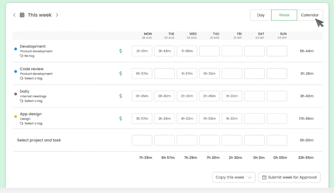This screenshot has height=193, width=334.
Task: Click App design total 17h 06m
Action: 306,118
